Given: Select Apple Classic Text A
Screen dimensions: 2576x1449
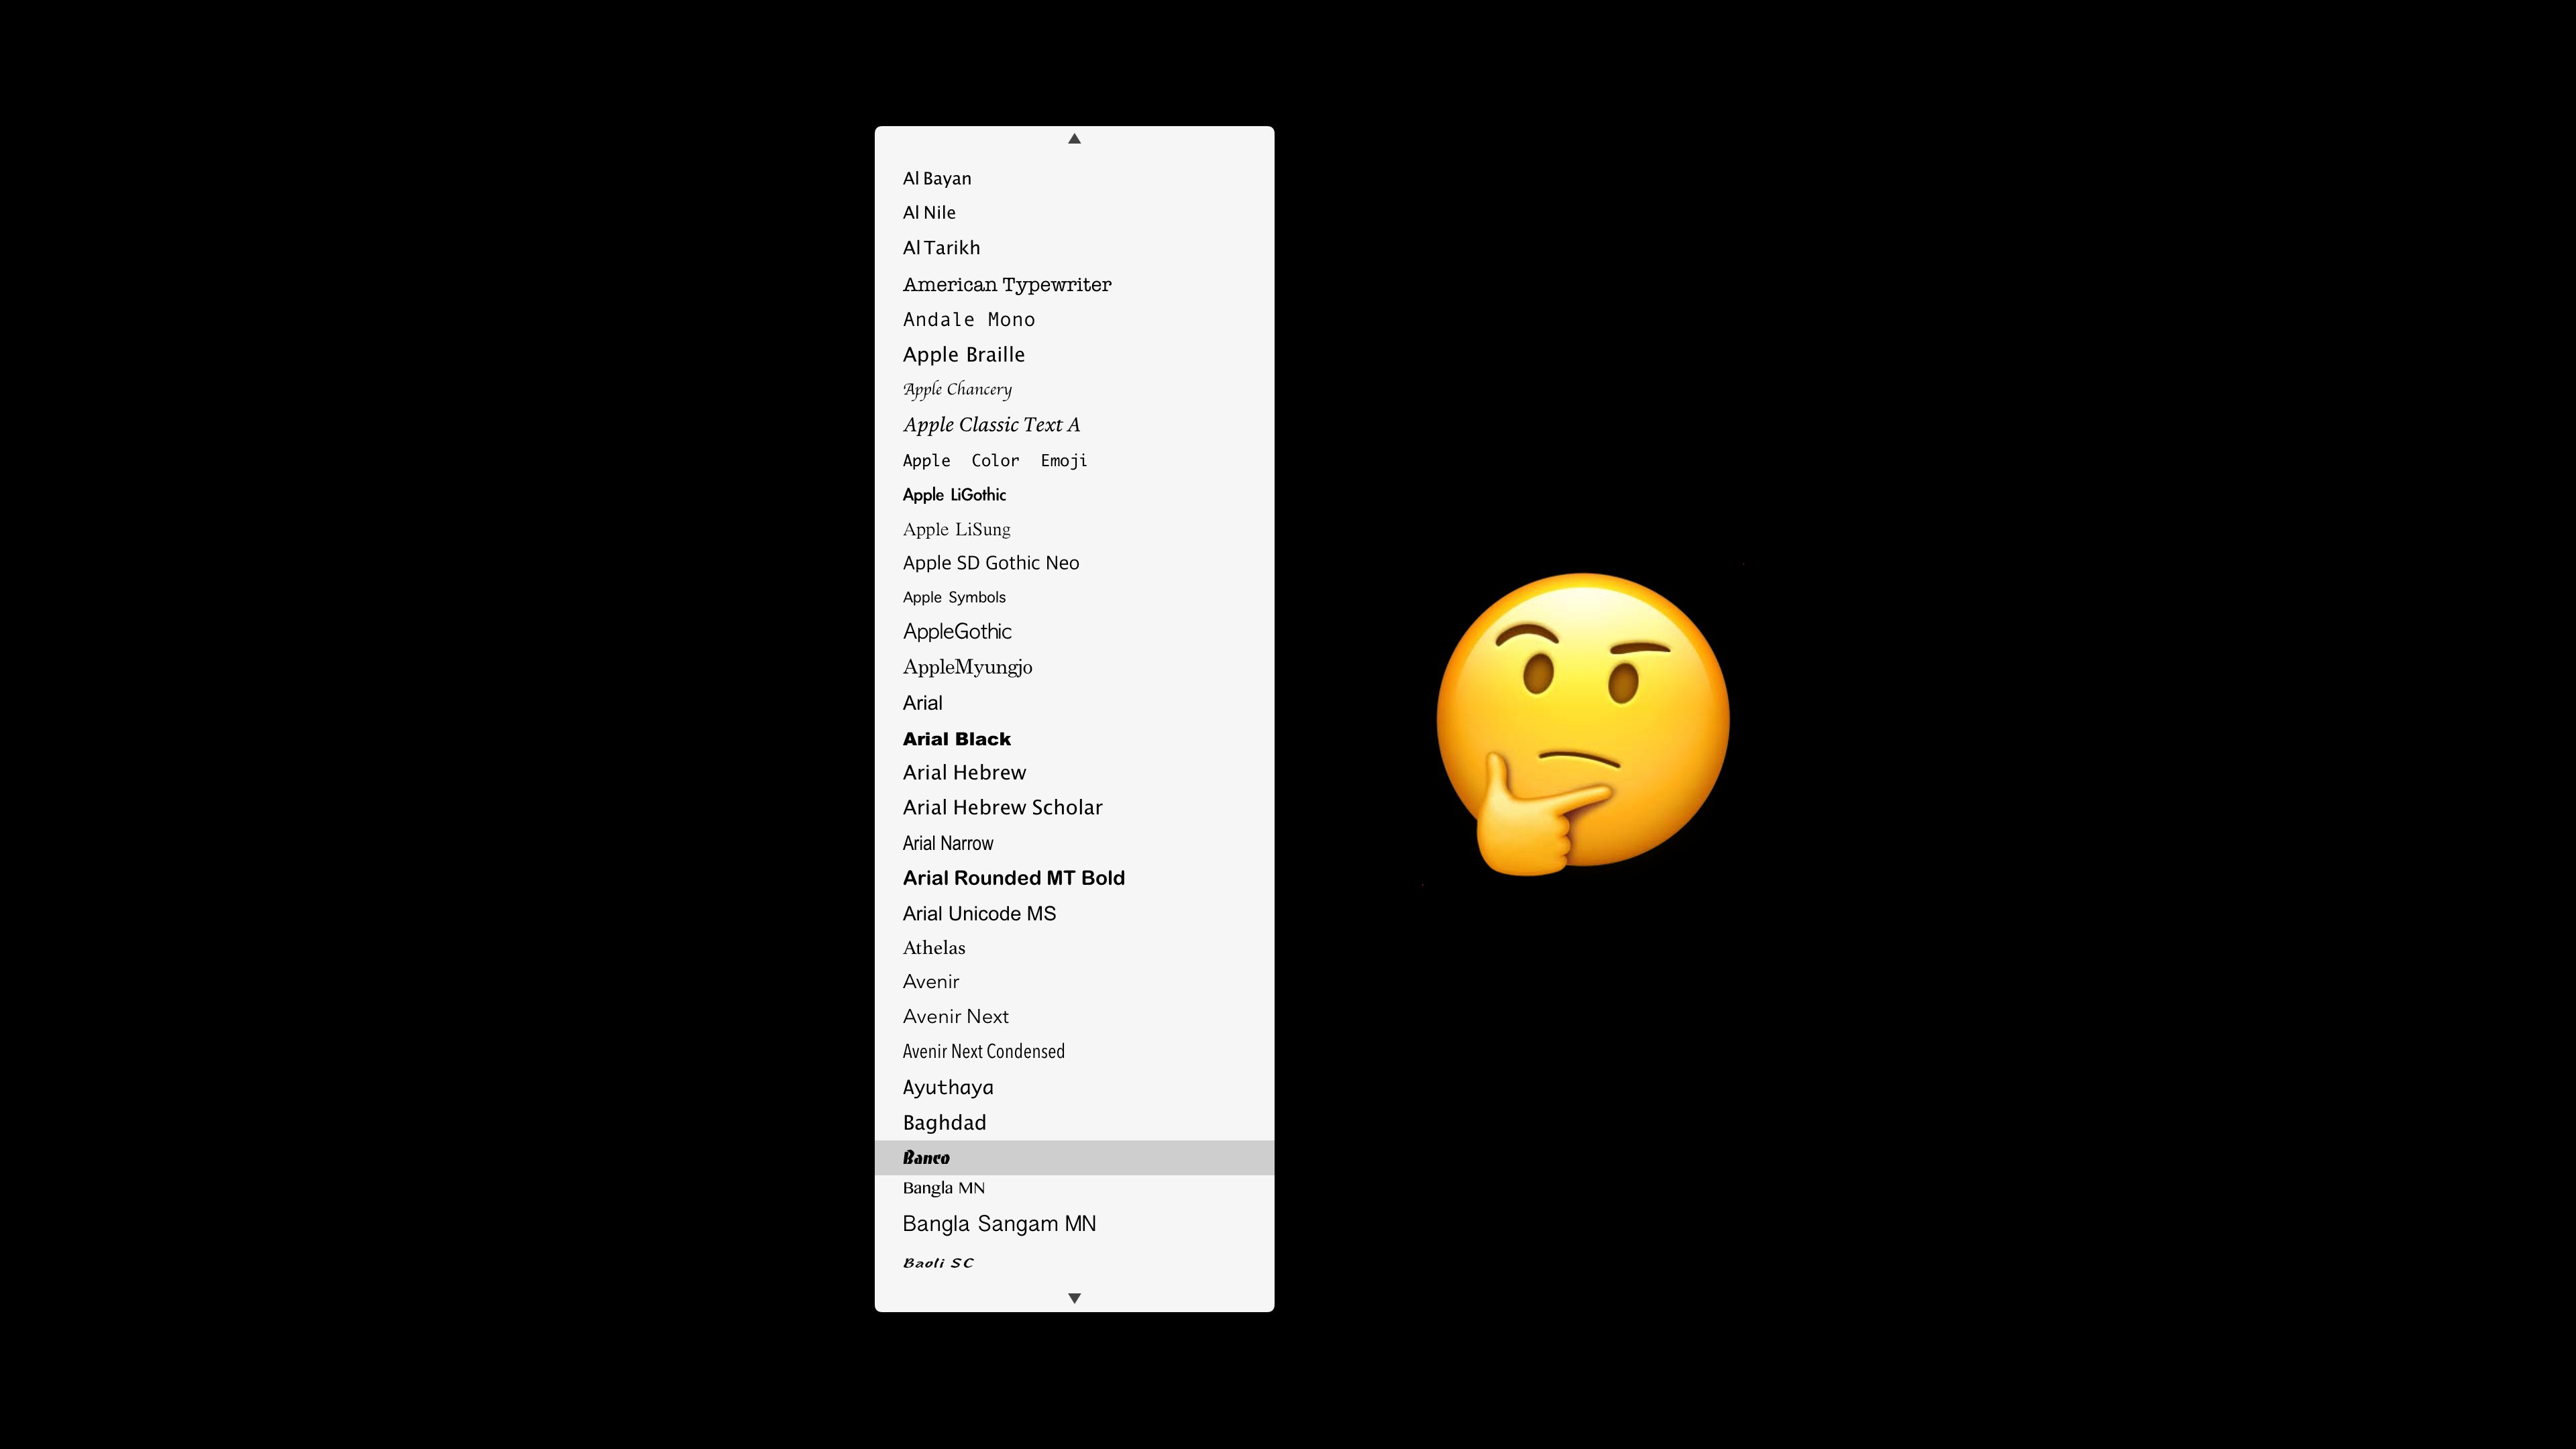Looking at the screenshot, I should click(x=1074, y=425).
